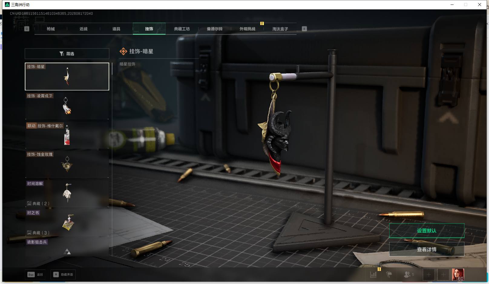This screenshot has height=284, width=489.
Task: Open the 道具 tab
Action: click(x=116, y=29)
